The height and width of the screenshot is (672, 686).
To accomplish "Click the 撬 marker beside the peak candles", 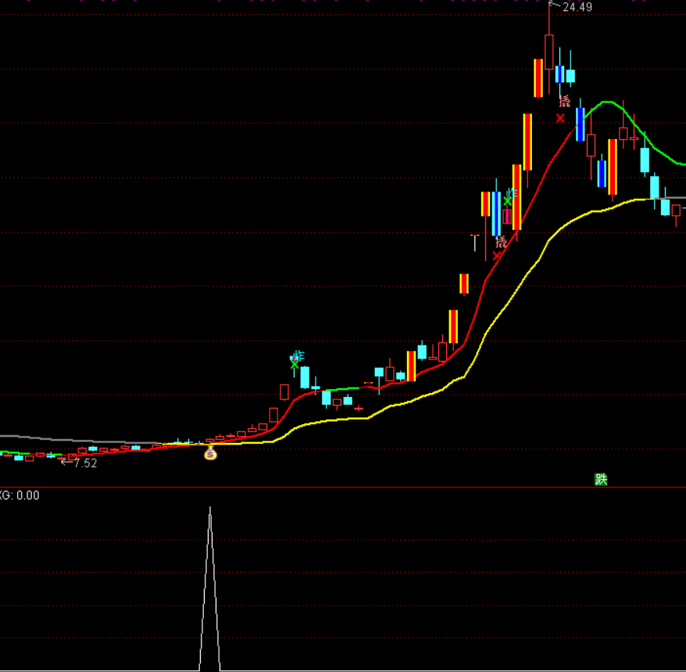I will tap(565, 101).
